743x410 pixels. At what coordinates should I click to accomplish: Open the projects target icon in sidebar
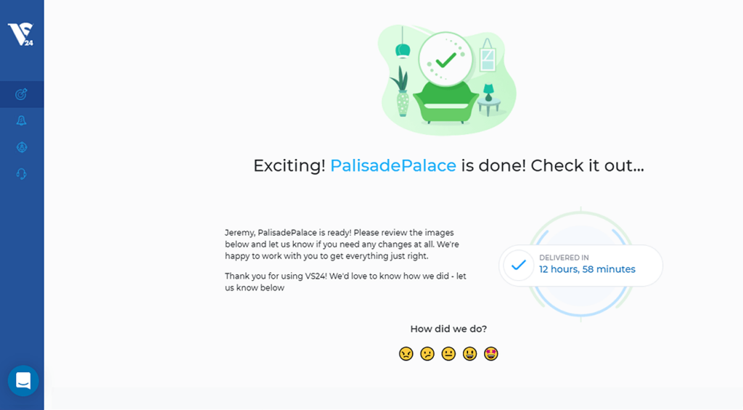[x=21, y=94]
